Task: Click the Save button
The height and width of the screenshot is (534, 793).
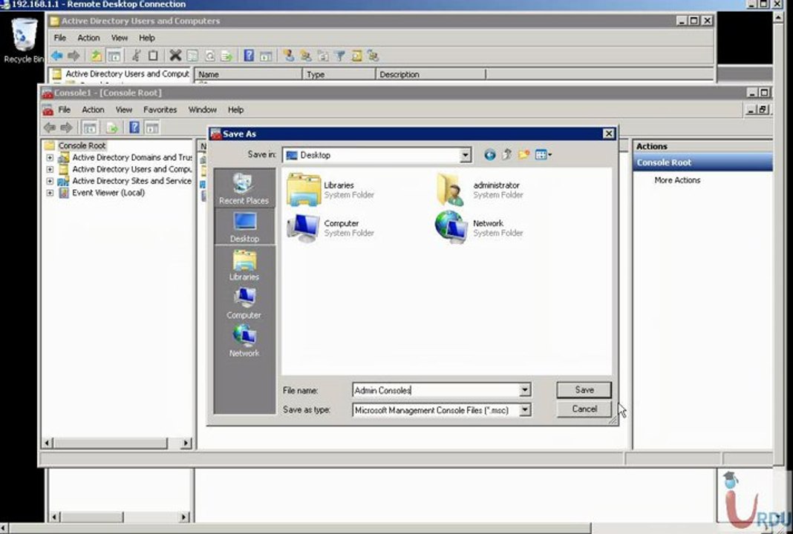Action: 584,389
